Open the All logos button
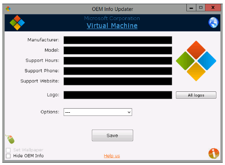225x165 pixels. point(196,95)
